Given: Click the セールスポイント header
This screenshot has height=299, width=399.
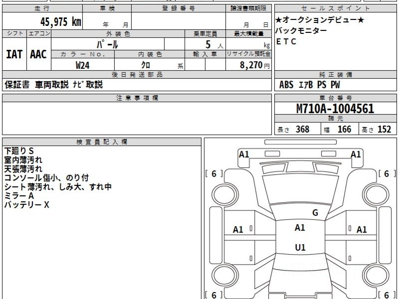Looking at the screenshot, I should 336,9.
